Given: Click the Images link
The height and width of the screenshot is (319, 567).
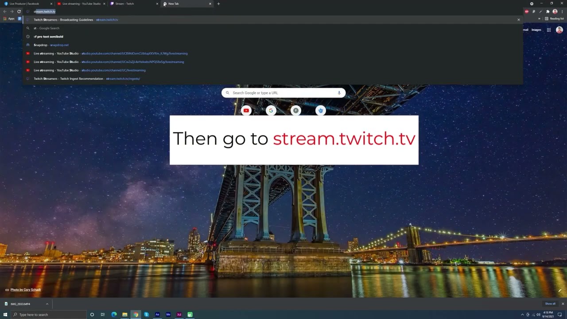Looking at the screenshot, I should point(536,30).
